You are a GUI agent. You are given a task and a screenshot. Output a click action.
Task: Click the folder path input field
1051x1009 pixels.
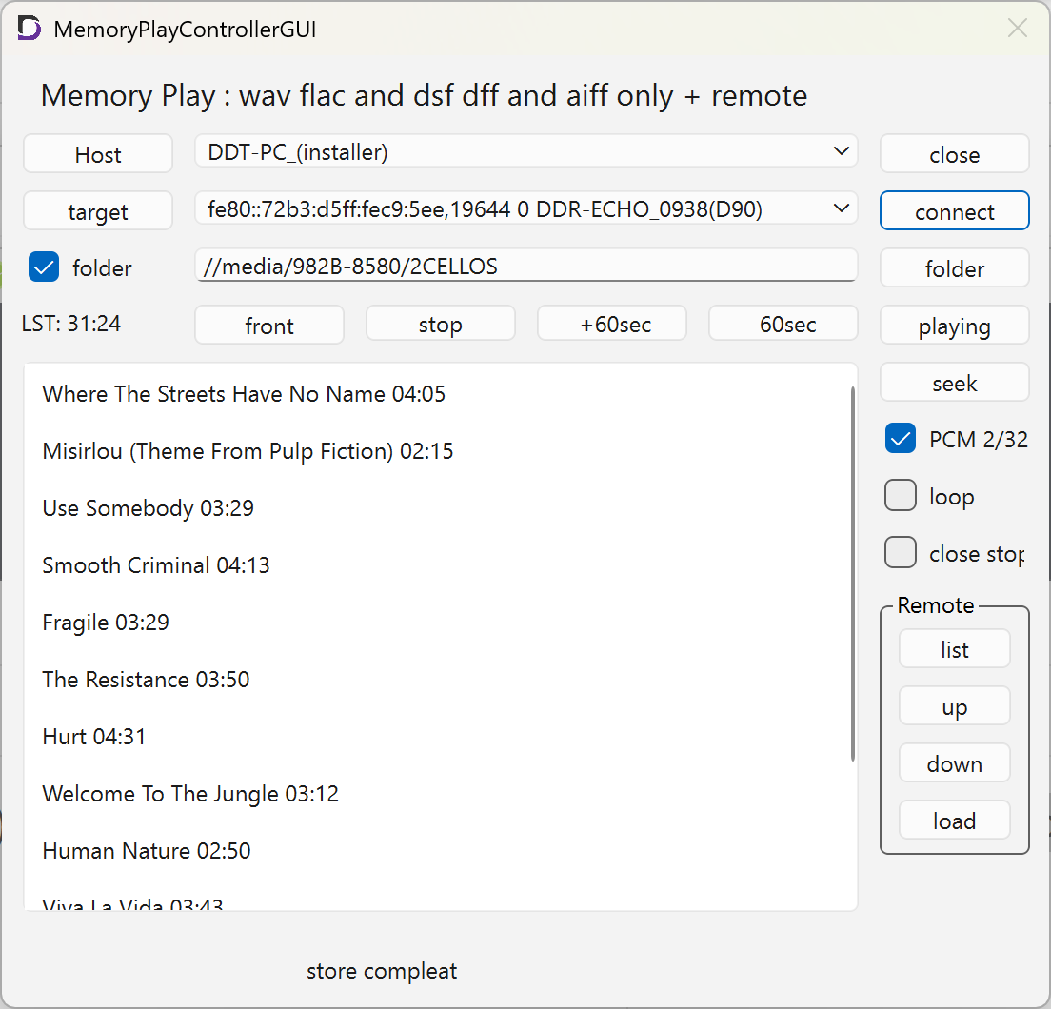526,266
